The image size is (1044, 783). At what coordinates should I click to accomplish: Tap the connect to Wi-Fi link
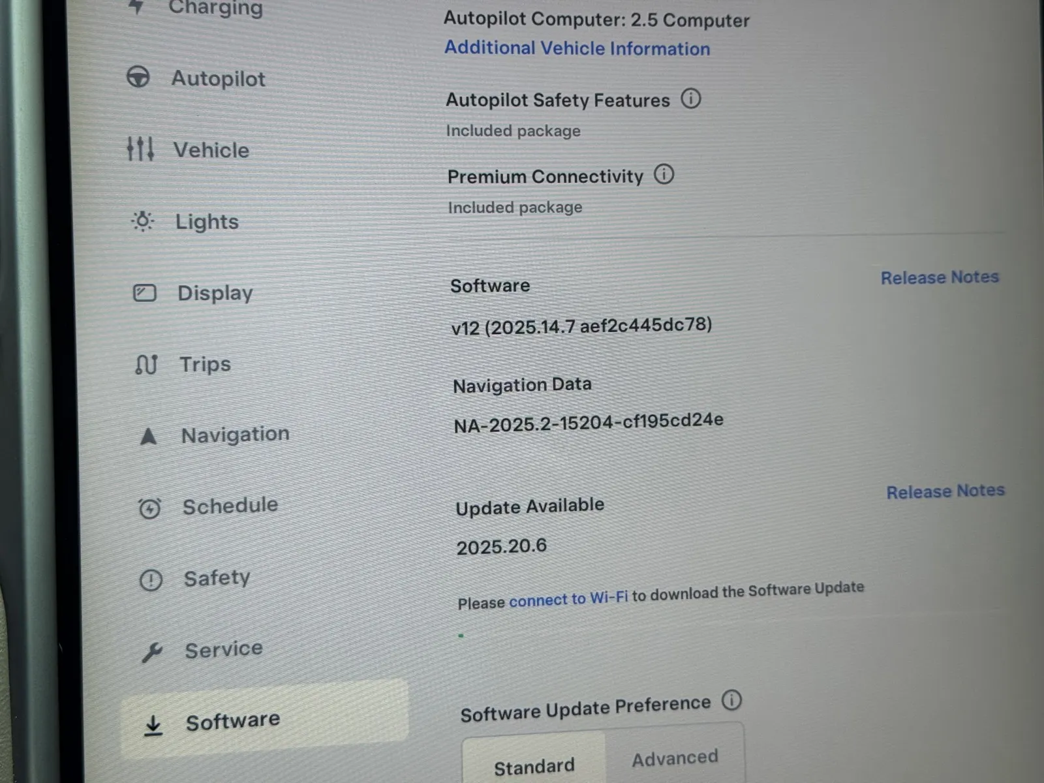568,599
